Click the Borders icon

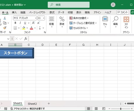pyautogui.click(x=15, y=28)
